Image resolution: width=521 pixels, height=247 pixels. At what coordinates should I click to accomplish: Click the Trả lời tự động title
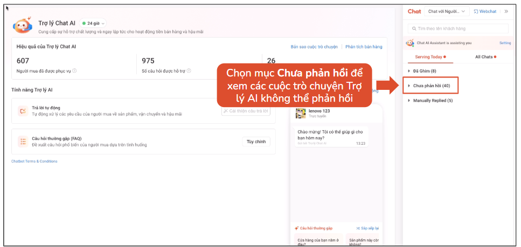point(46,108)
